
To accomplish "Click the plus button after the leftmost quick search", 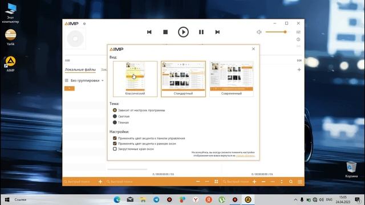I will [x=100, y=182].
